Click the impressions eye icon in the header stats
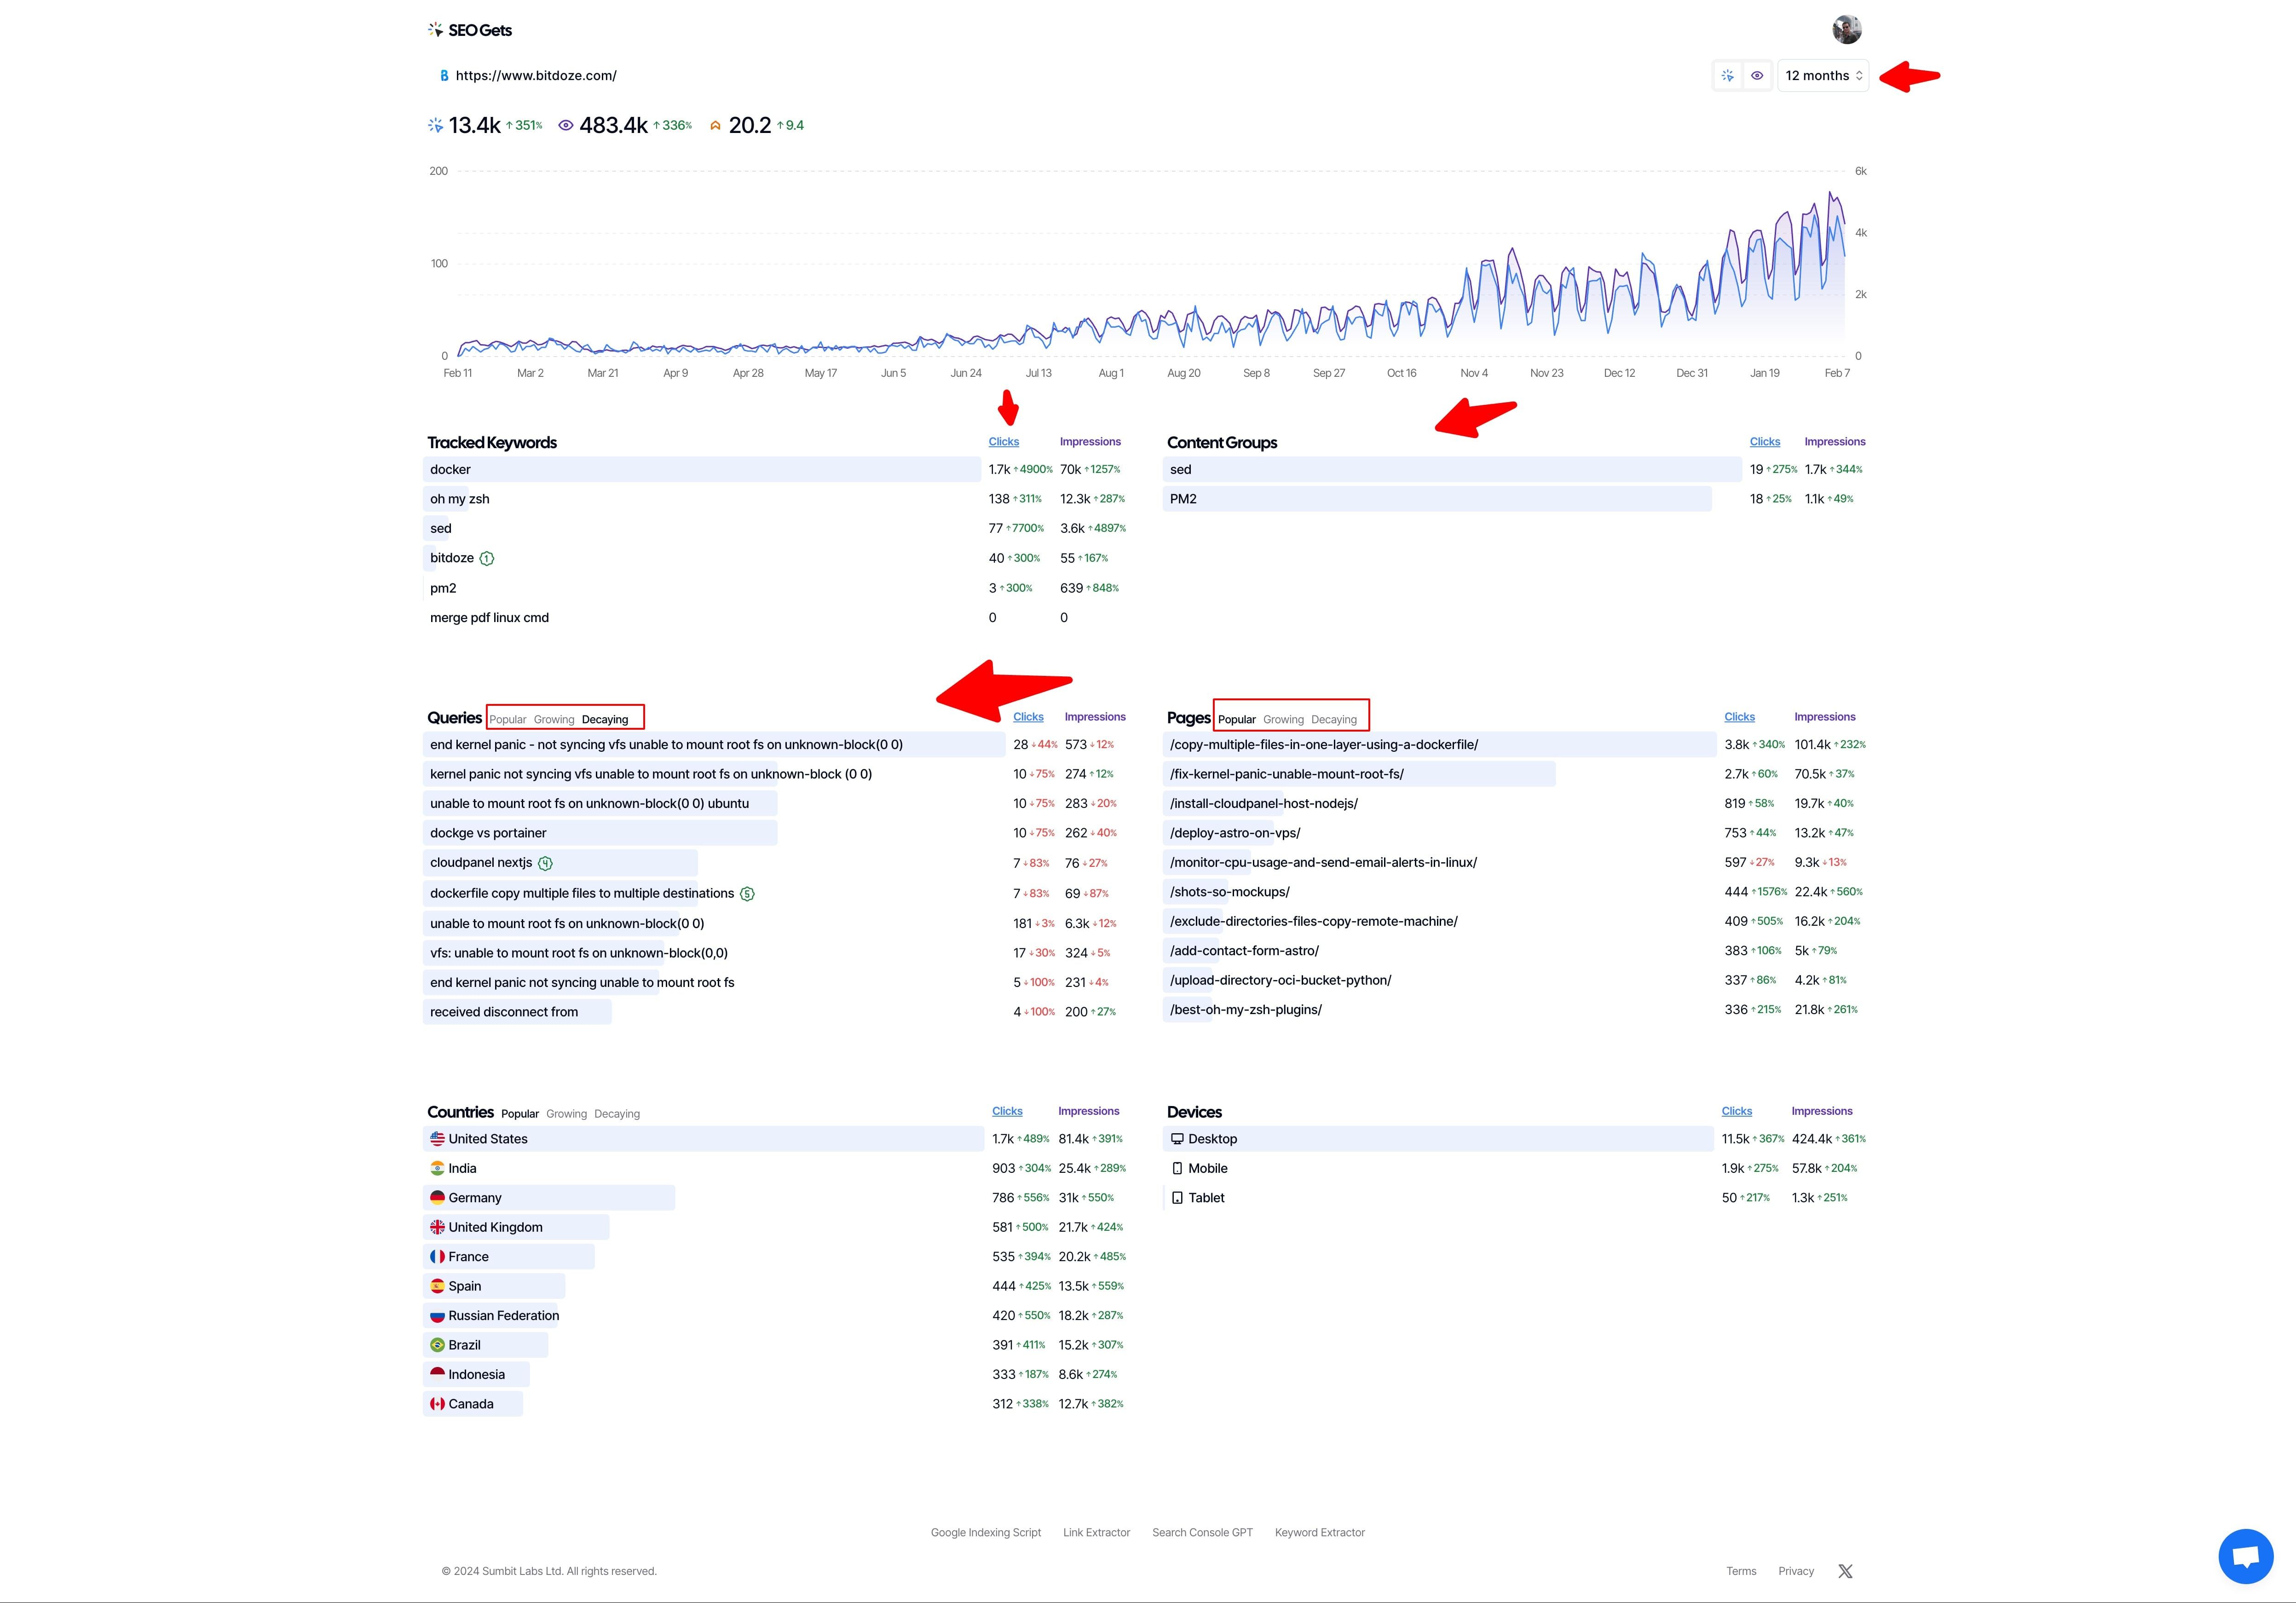This screenshot has width=2296, height=1603. coord(566,124)
